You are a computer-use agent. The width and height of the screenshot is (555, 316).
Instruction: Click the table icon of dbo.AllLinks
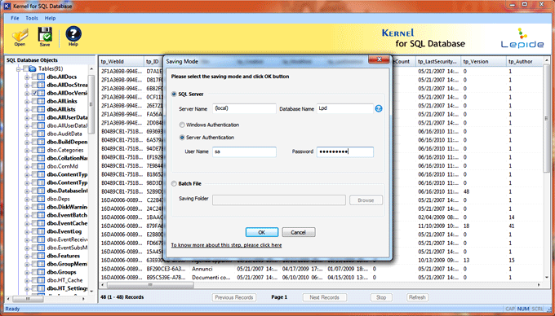(x=41, y=101)
